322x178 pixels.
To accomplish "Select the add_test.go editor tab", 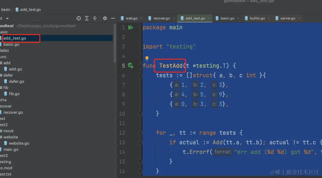I will [195, 18].
